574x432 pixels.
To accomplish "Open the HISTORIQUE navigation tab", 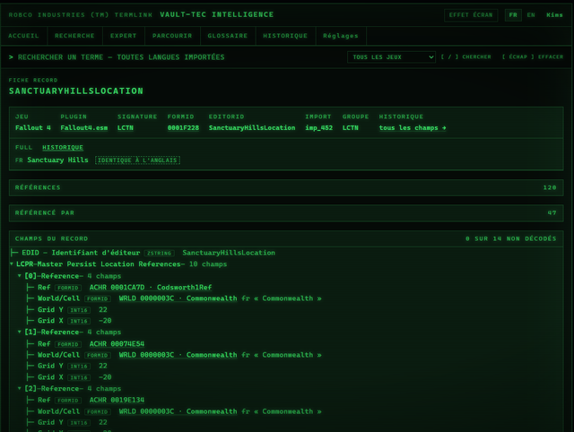I will coord(285,36).
